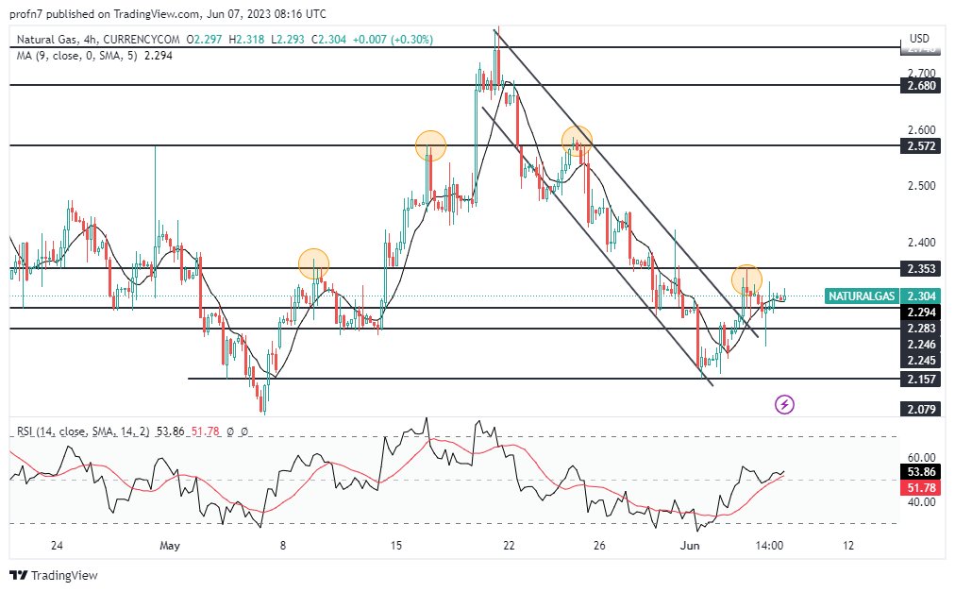Click the open value O2.297 in the legend
The width and height of the screenshot is (955, 592).
205,40
